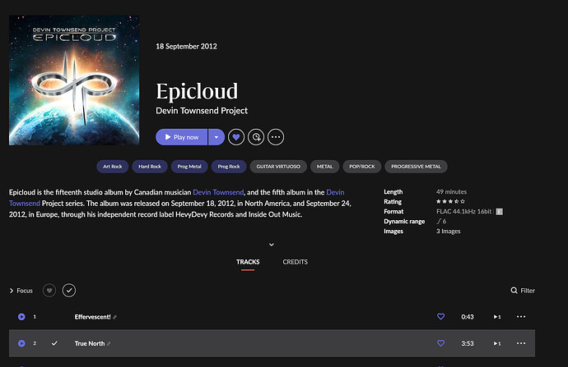Click the Epicloud album cover art
The width and height of the screenshot is (568, 367).
click(x=74, y=80)
